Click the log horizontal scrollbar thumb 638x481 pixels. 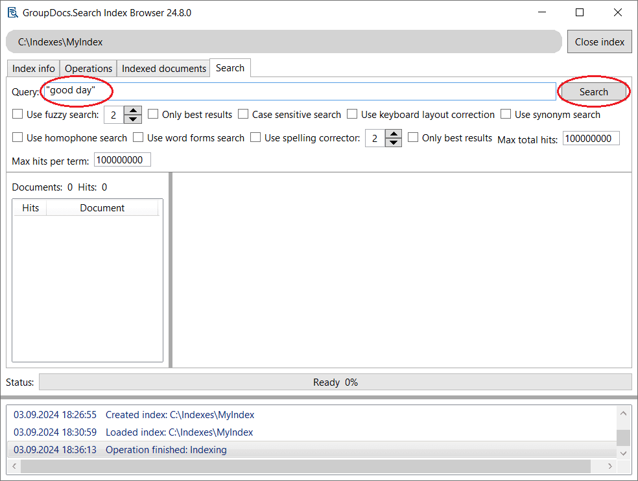[x=305, y=466]
